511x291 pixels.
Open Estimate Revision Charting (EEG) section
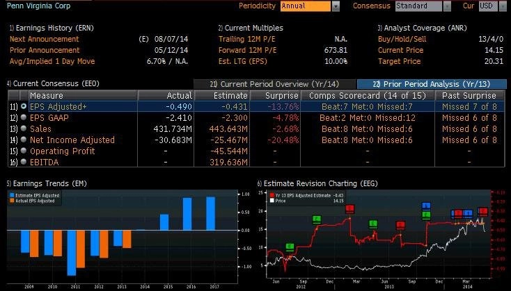[317, 183]
